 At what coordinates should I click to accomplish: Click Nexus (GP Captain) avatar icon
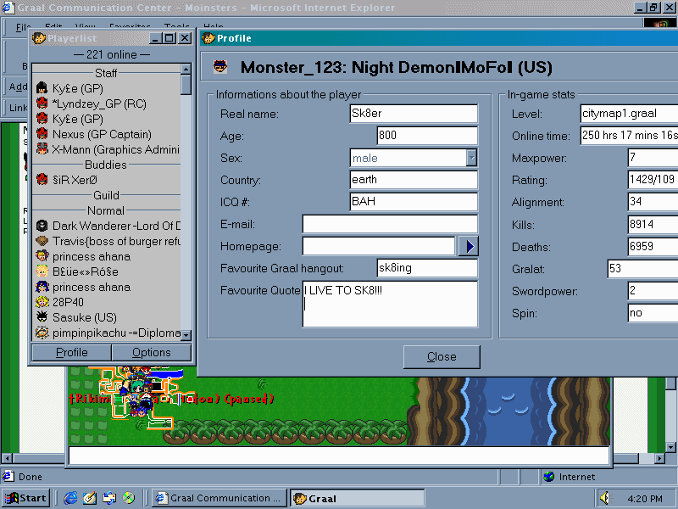coord(42,134)
